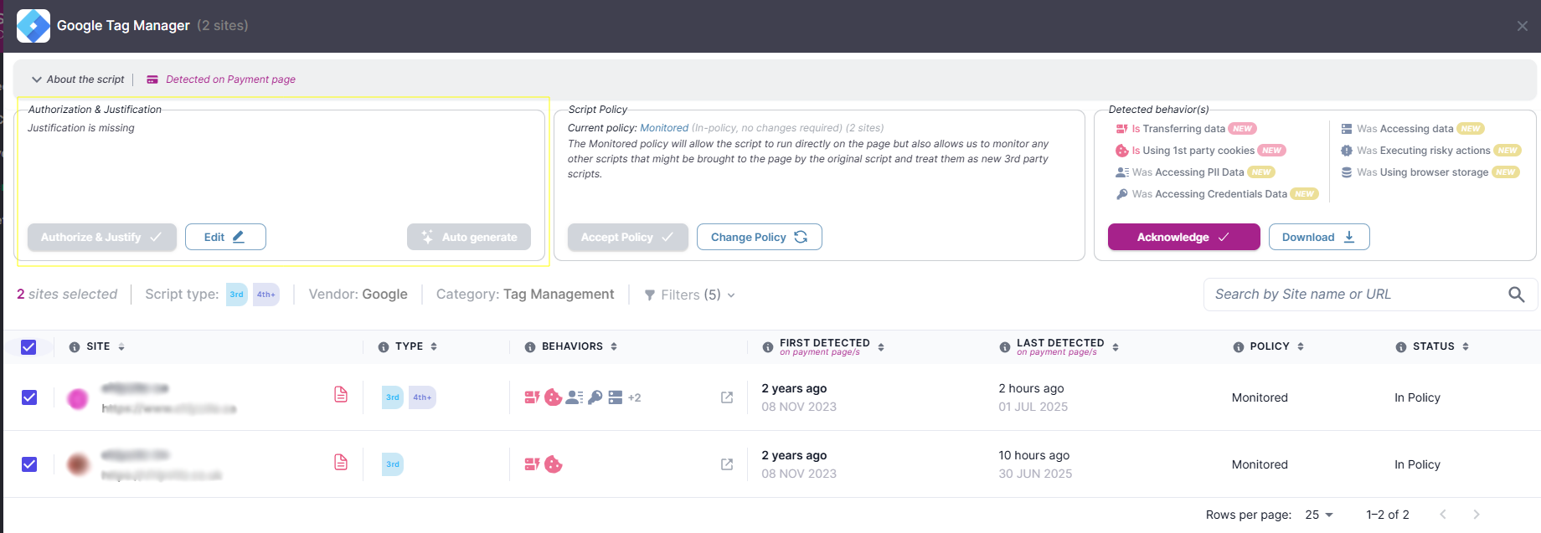Screen dimensions: 1541x533
Task: Click the Is Transferring data icon
Action: coord(1121,129)
